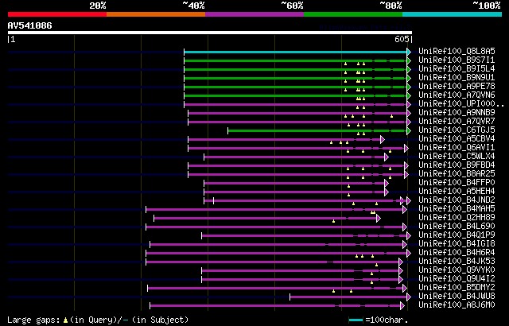The image size is (509, 326).
Task: Click the orange ~40% legend segment
Action: (x=156, y=14)
